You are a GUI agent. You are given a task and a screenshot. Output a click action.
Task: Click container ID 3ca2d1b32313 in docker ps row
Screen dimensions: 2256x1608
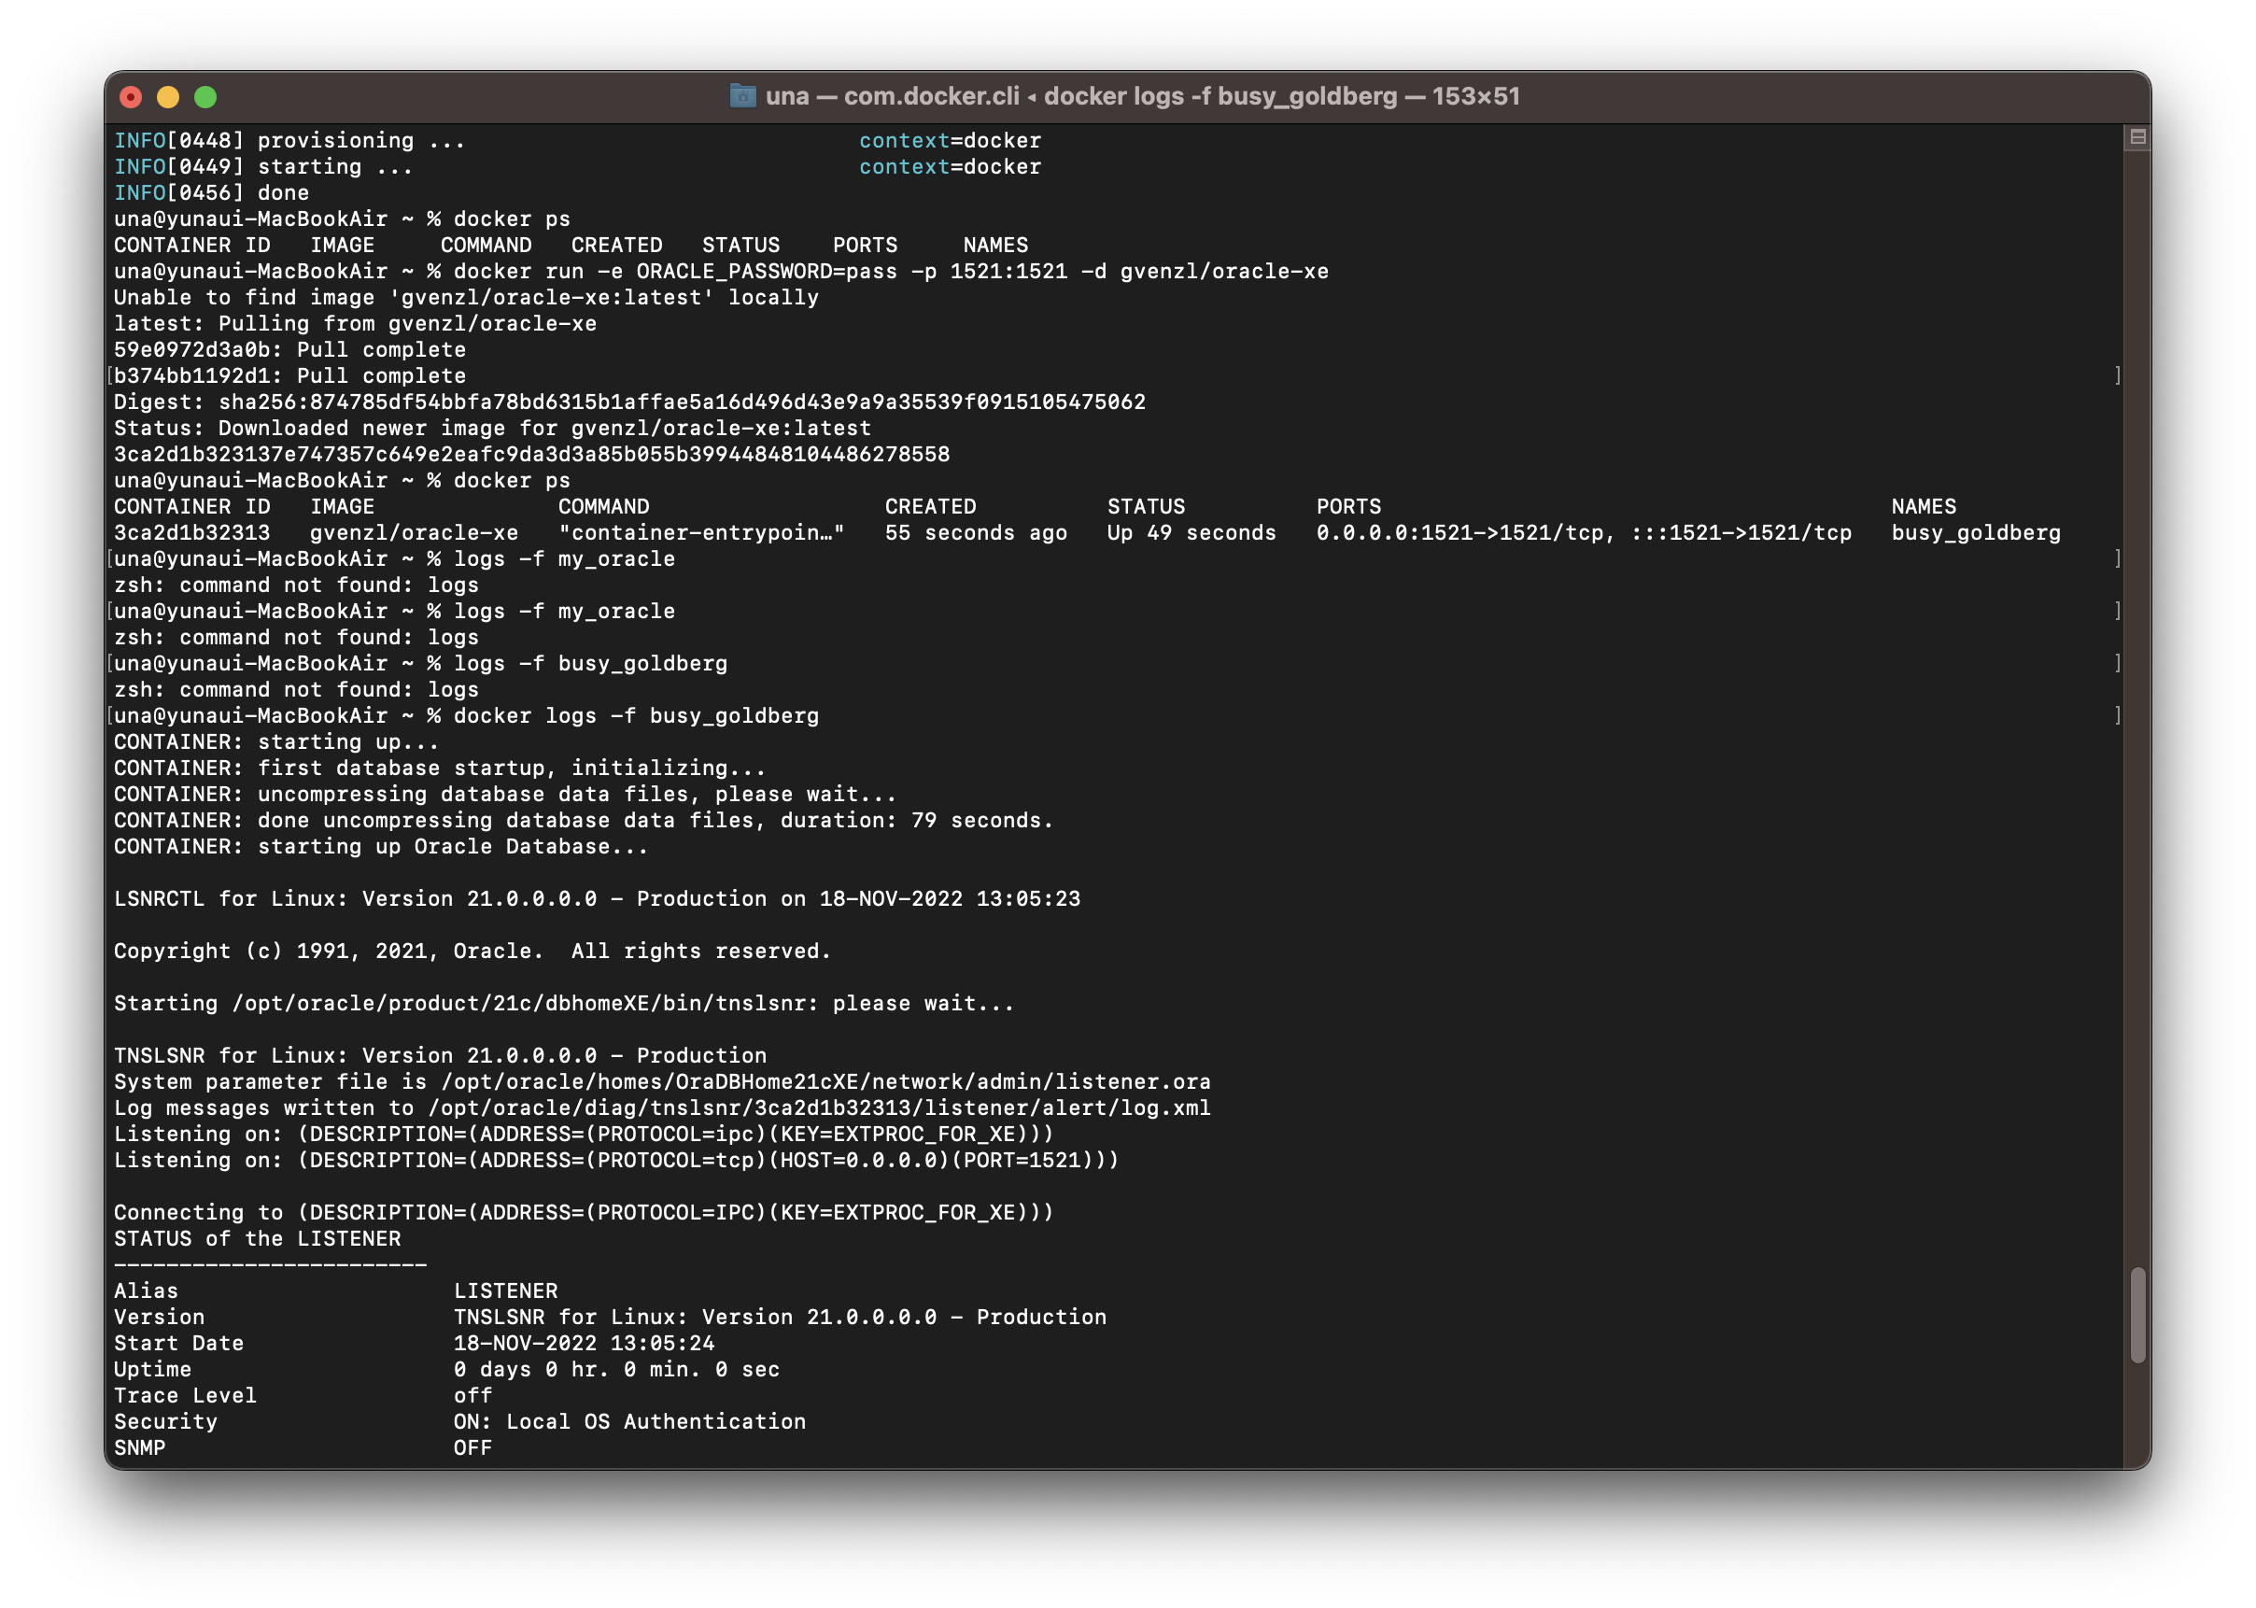(x=191, y=532)
